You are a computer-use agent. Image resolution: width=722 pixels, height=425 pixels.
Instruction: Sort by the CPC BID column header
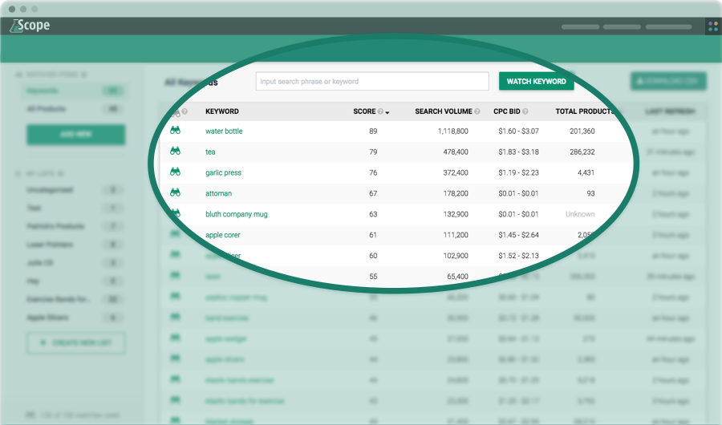click(x=507, y=111)
